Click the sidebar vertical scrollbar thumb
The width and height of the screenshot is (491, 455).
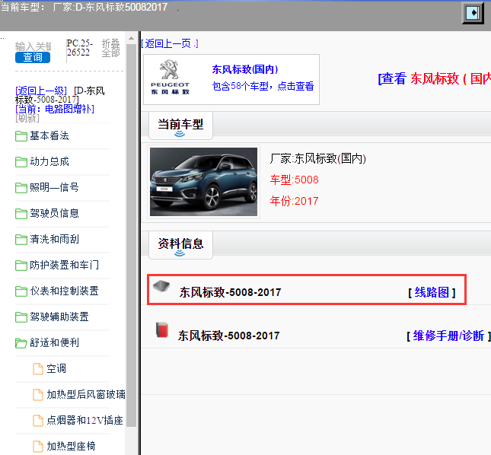[131, 234]
